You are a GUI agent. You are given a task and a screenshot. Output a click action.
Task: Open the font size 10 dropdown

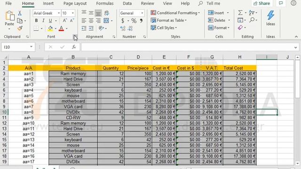[x=73, y=13]
